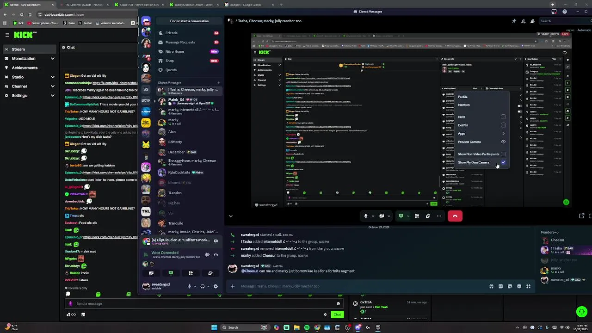This screenshot has width=592, height=333.
Task: Open pinned messages in Discord header
Action: click(514, 21)
